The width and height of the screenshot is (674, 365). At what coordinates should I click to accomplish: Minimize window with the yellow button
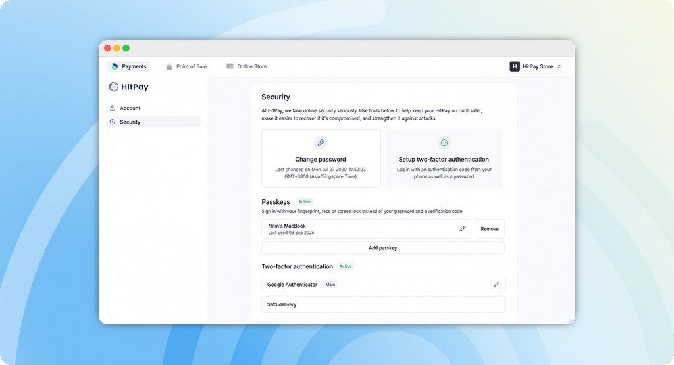coord(117,48)
